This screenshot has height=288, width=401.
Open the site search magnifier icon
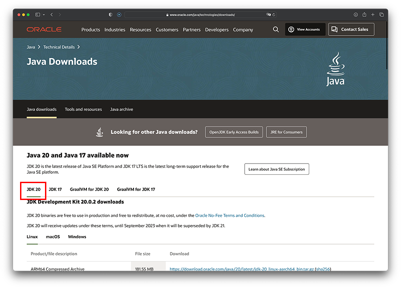276,29
